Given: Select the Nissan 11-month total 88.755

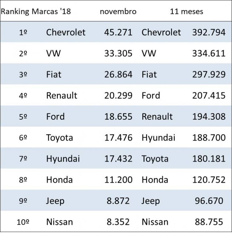Looking at the screenshot, I should pyautogui.click(x=209, y=222).
